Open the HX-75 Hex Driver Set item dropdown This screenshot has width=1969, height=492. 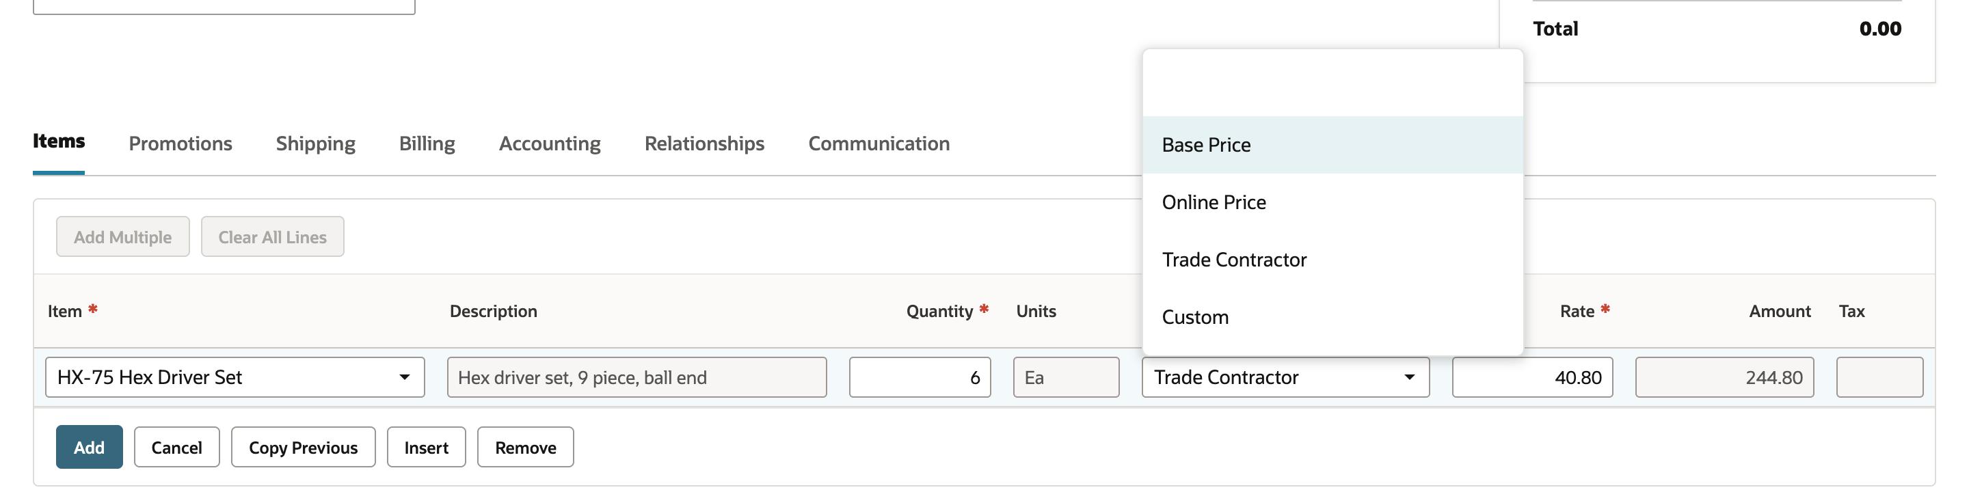tap(235, 377)
